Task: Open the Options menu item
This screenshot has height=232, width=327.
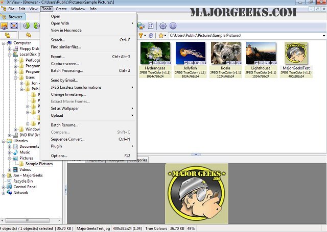Action: point(59,156)
